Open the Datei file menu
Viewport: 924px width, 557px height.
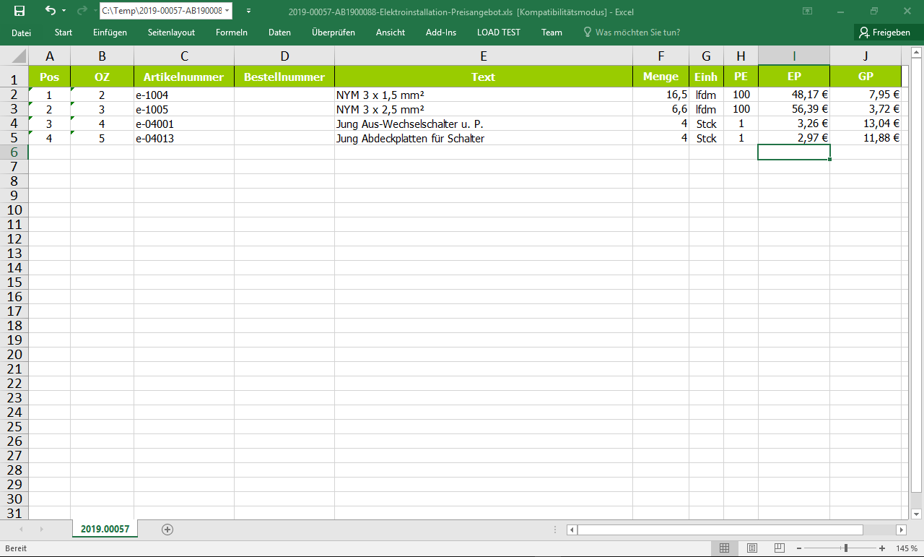pos(22,33)
